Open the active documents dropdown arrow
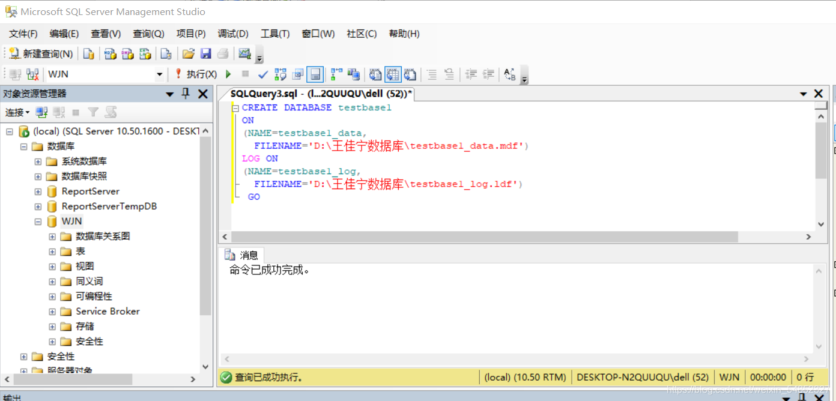836x401 pixels. click(x=804, y=94)
